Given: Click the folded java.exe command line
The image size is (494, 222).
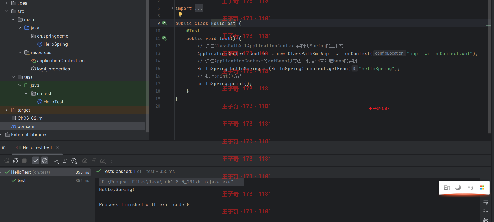Looking at the screenshot, I should 172,182.
